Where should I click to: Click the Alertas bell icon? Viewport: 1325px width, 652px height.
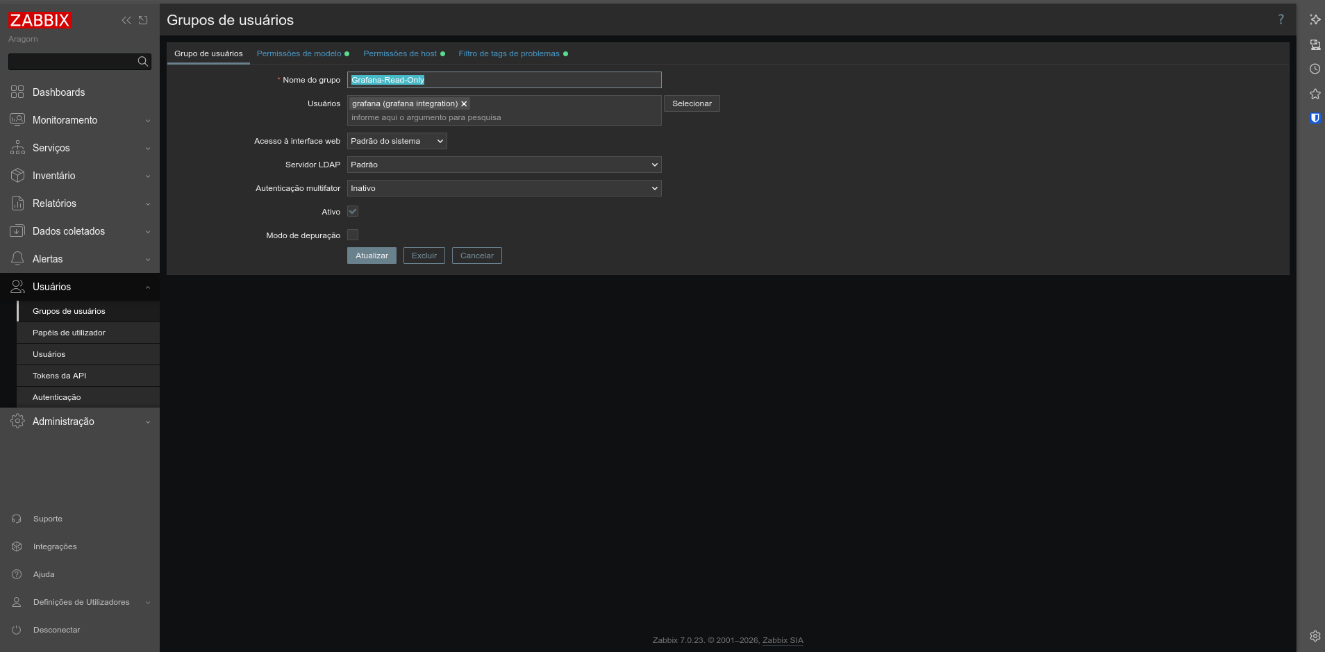[17, 258]
